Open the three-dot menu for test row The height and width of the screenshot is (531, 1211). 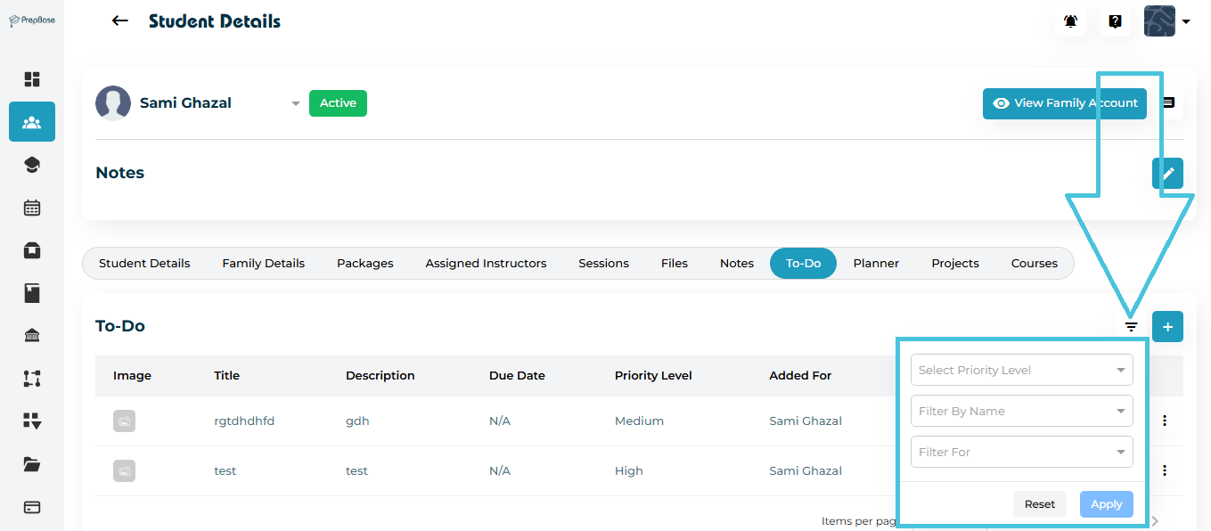[1164, 470]
